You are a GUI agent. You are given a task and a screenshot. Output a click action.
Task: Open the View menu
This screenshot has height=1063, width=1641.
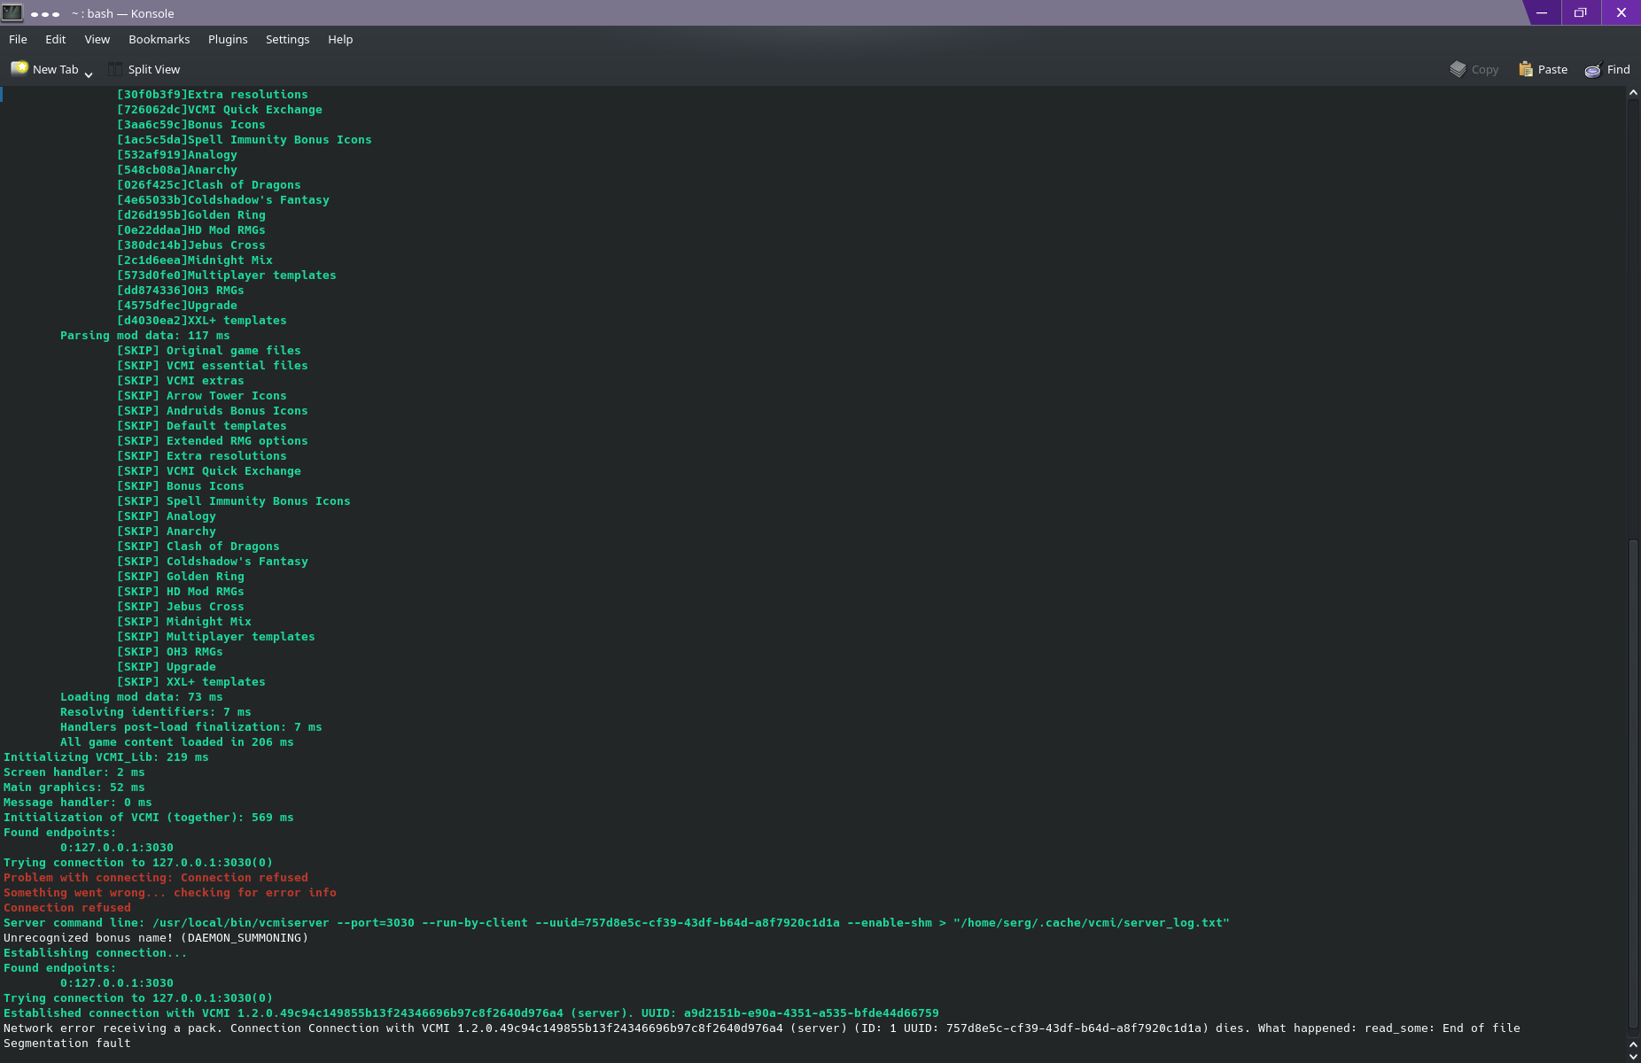tap(97, 39)
